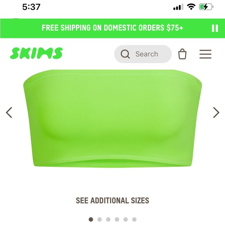
Task: Tap the status bar clock
Action: click(31, 7)
